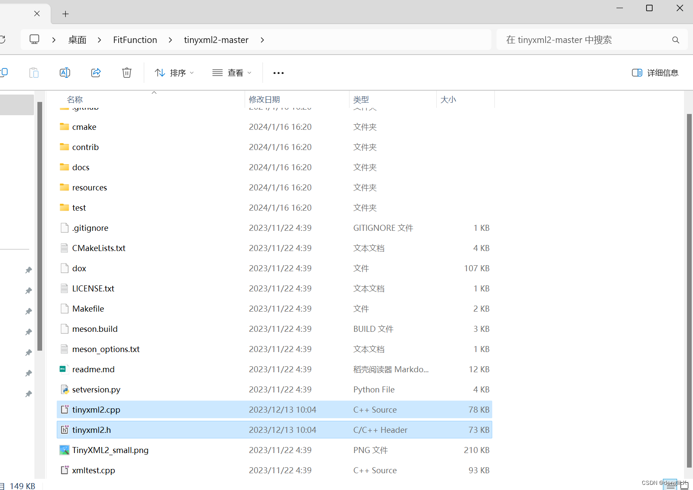The height and width of the screenshot is (490, 693).
Task: Expand the 查看 dropdown chevron
Action: coord(248,73)
